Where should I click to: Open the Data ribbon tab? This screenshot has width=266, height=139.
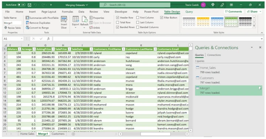click(x=81, y=12)
